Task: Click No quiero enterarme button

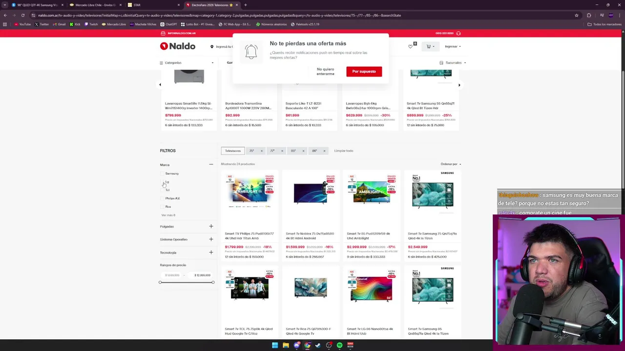Action: coord(325,72)
